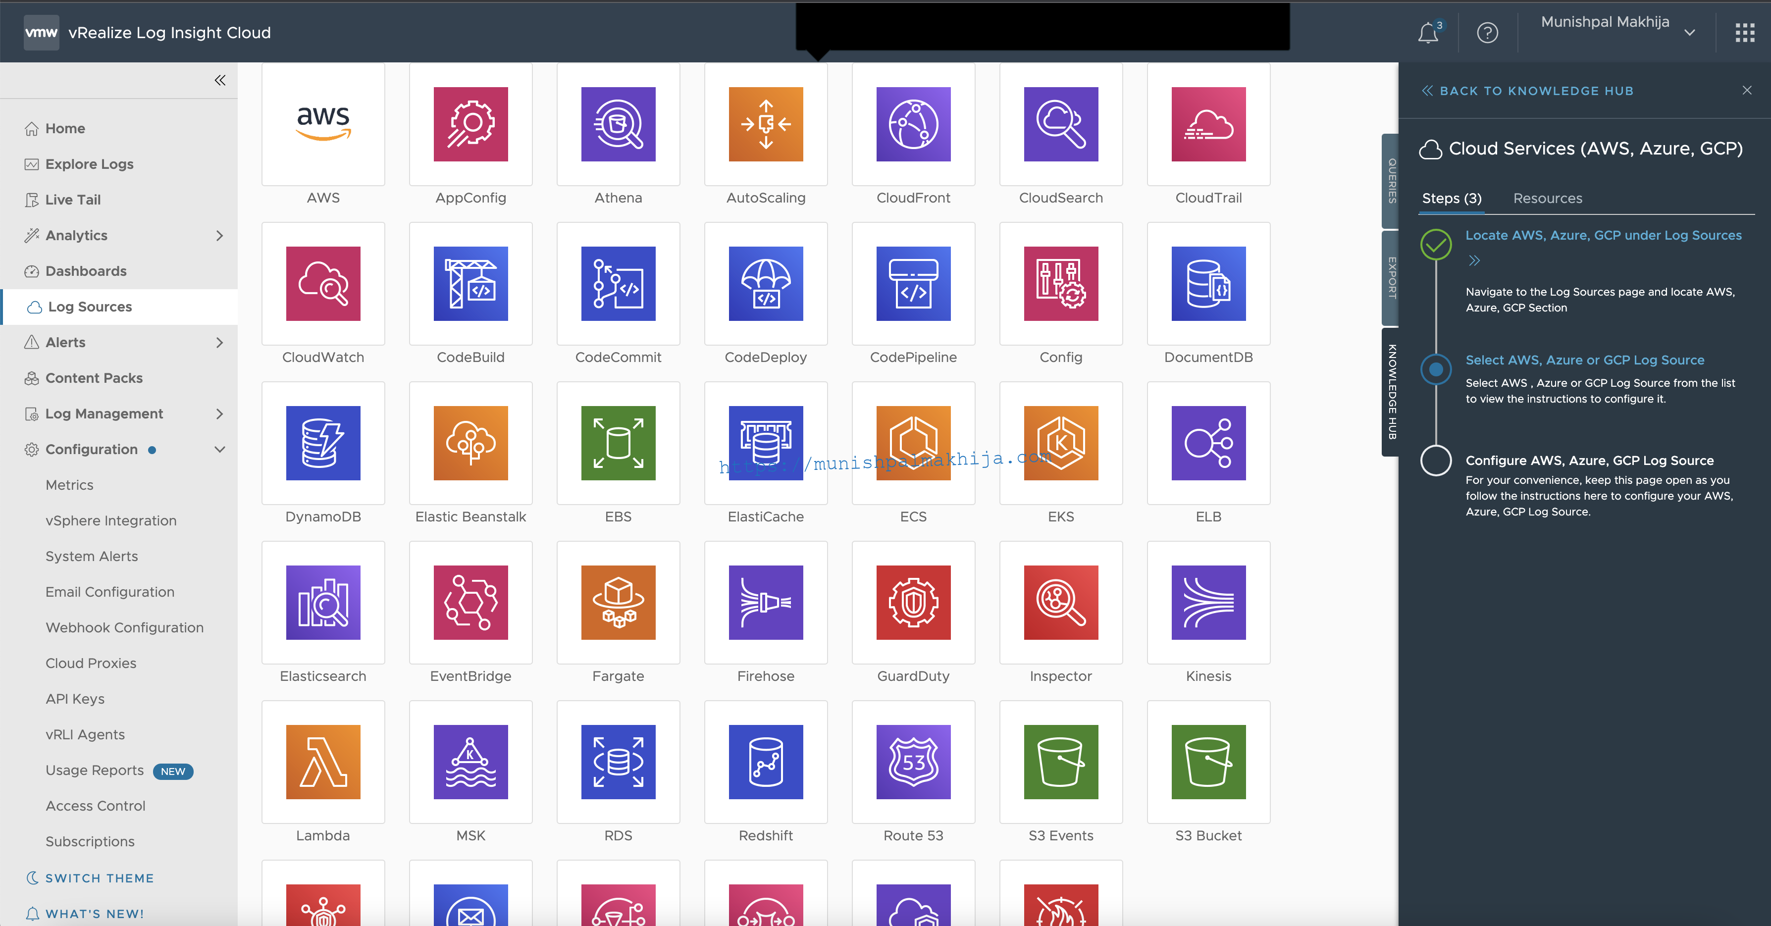Select the CodePipeline service icon

914,284
